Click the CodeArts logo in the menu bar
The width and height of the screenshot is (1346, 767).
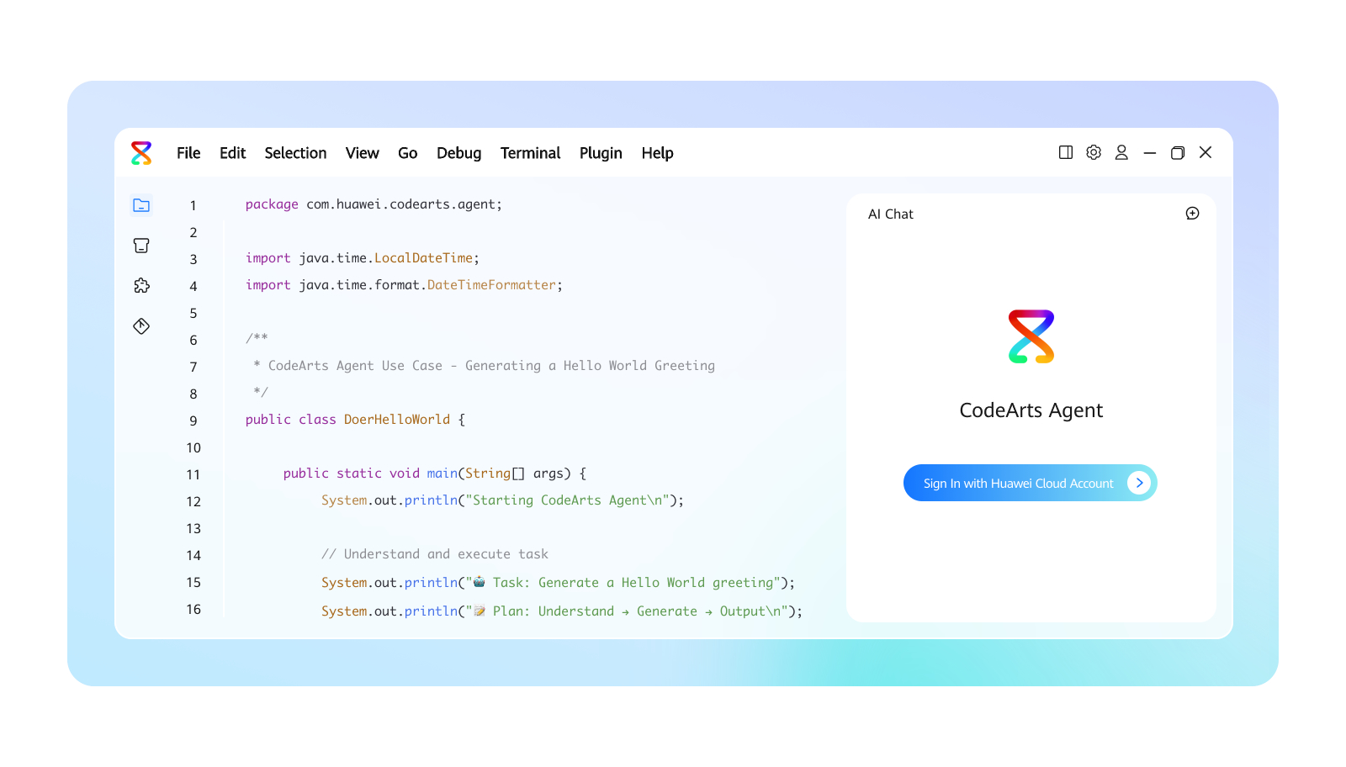click(141, 153)
